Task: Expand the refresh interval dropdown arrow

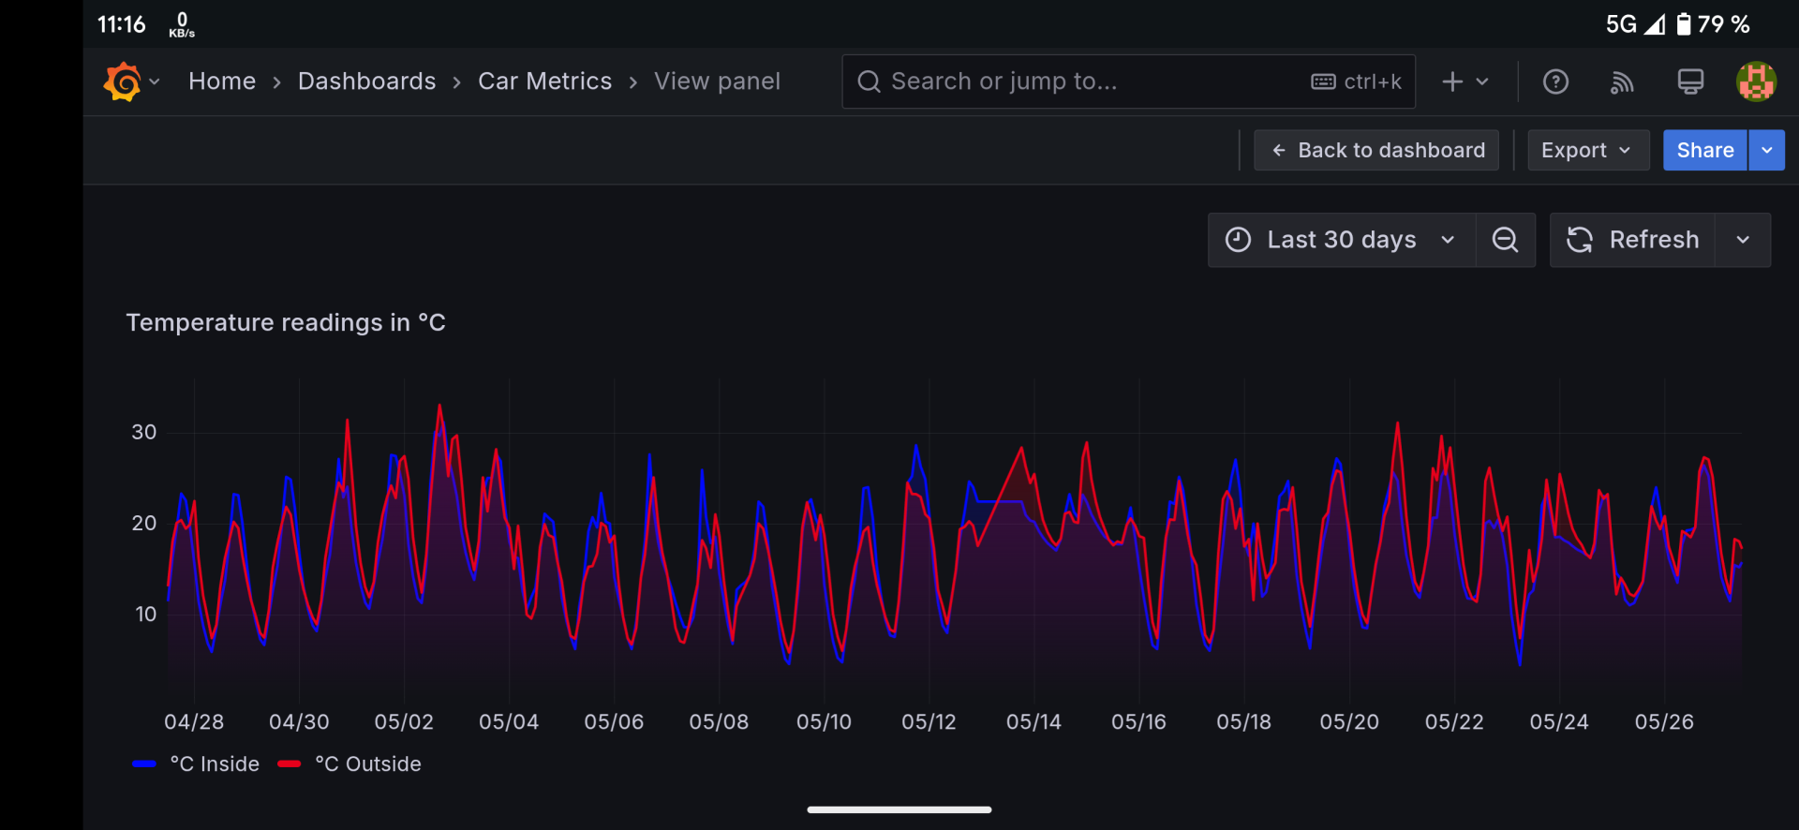Action: 1743,240
